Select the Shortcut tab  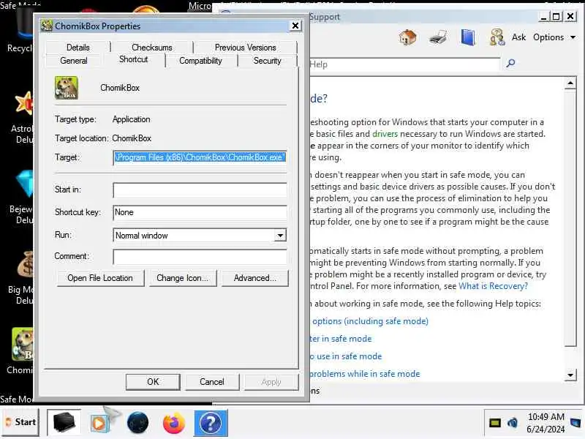coord(133,59)
